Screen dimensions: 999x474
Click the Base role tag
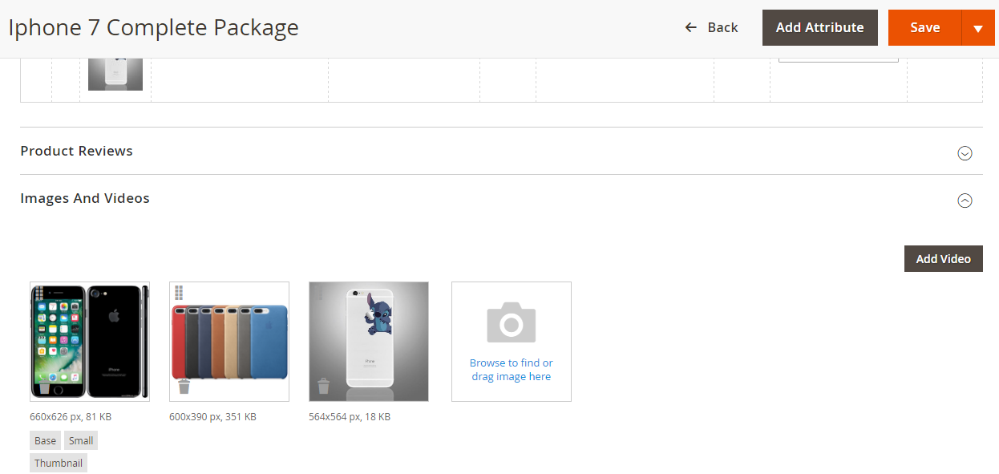click(x=46, y=440)
